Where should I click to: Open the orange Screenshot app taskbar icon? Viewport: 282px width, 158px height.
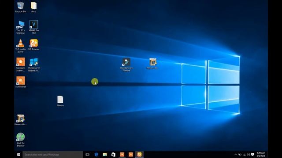pos(131,154)
